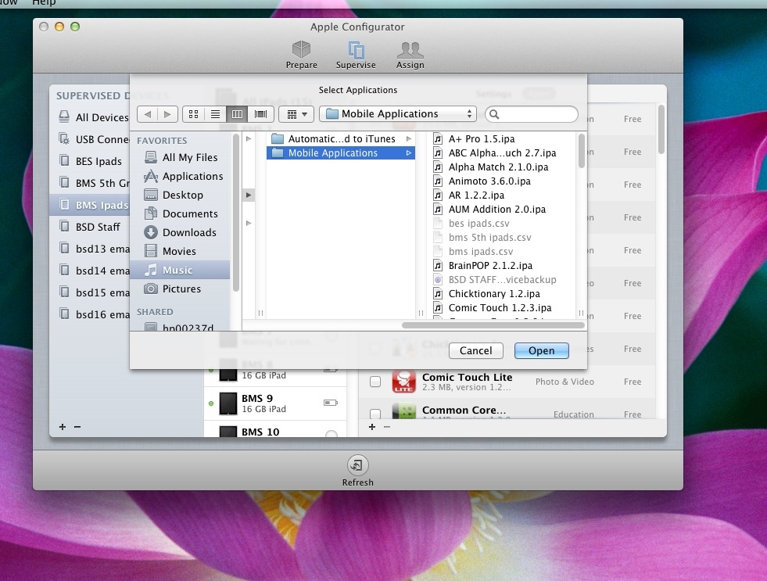
Task: Switch file dialog to column view
Action: [x=237, y=114]
